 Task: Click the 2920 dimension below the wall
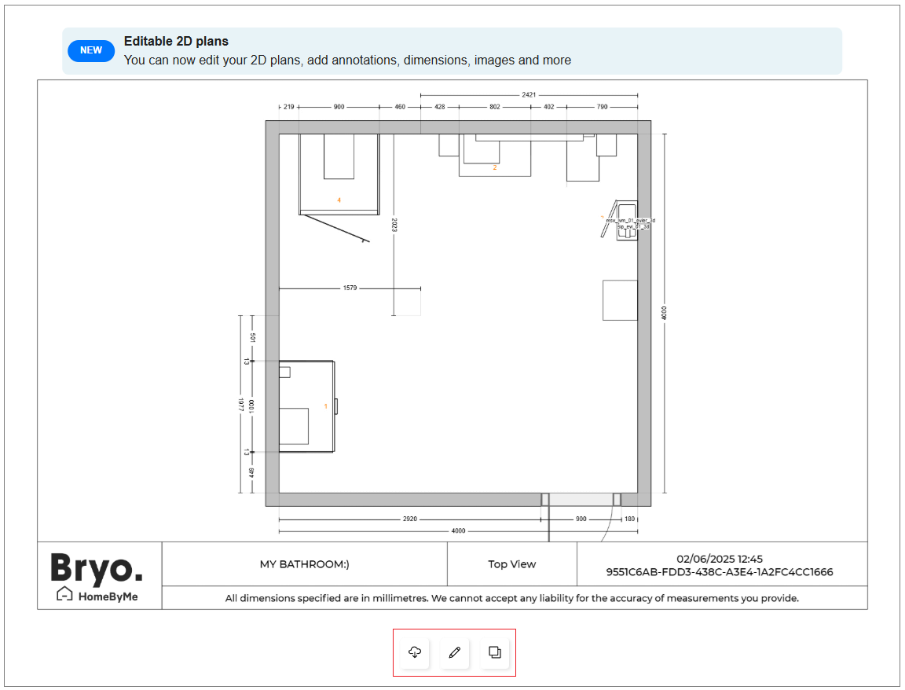(409, 519)
